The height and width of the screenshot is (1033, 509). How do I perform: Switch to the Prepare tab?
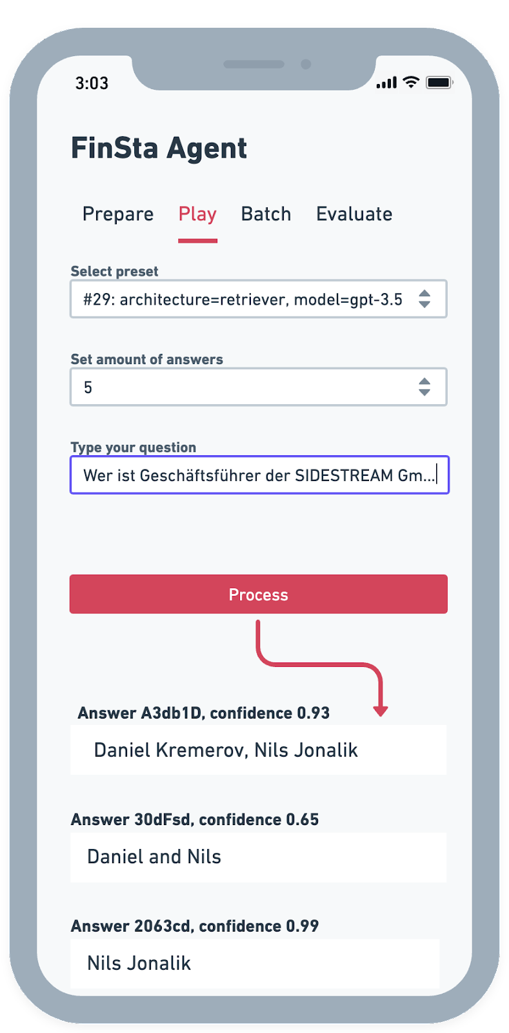pyautogui.click(x=118, y=214)
